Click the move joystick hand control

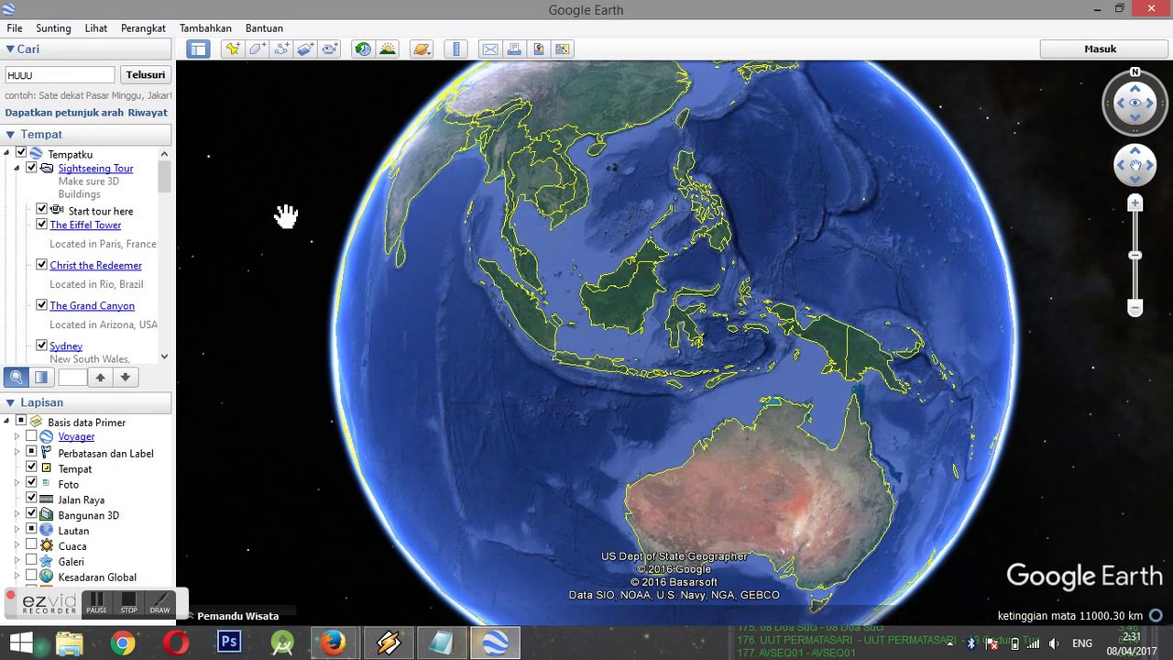(1135, 166)
